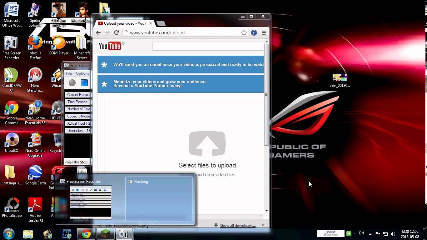Click the gray record button in Free Screen Recorder
This screenshot has height=240, width=427.
pyautogui.click(x=72, y=83)
